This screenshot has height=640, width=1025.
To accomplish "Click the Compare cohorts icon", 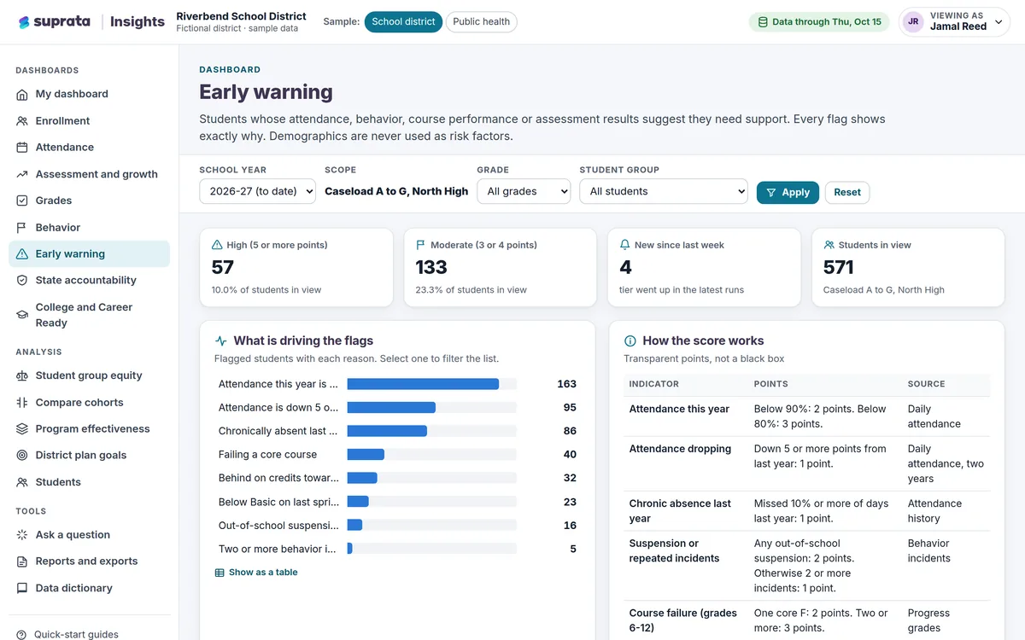I will (x=22, y=403).
